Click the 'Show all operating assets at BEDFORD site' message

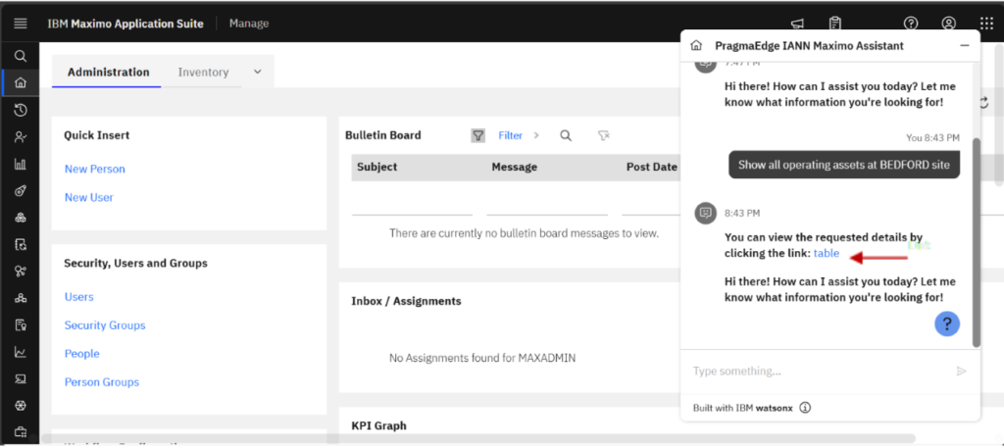point(844,165)
